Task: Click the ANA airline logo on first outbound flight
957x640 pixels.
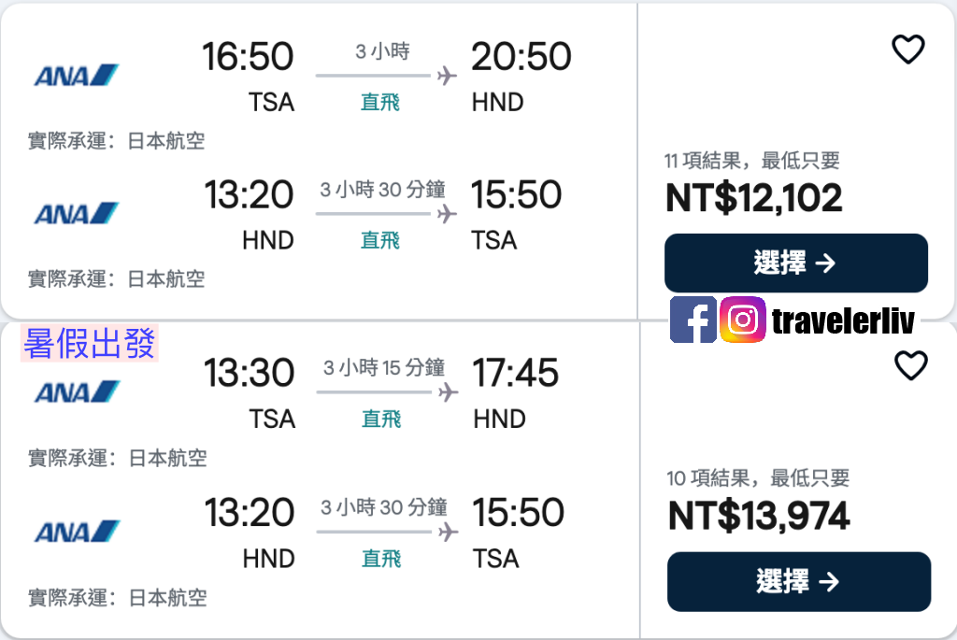Action: point(75,75)
